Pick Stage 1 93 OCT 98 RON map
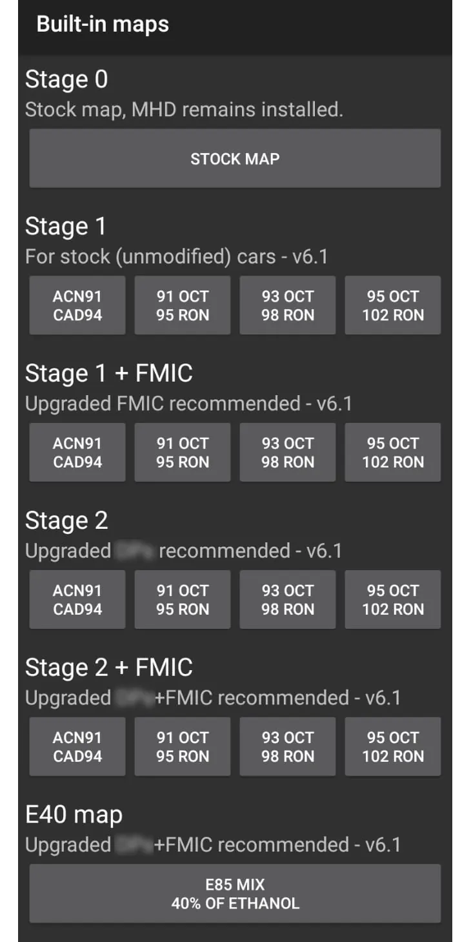471x942 pixels. pyautogui.click(x=288, y=305)
